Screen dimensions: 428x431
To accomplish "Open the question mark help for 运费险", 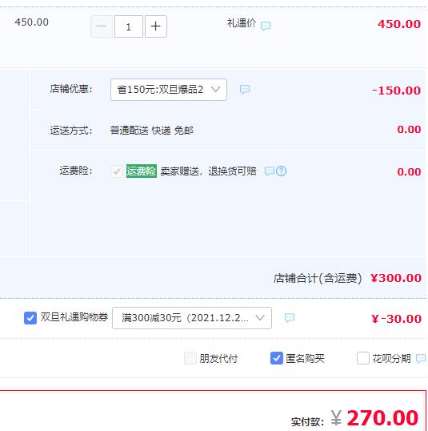I will [x=281, y=171].
